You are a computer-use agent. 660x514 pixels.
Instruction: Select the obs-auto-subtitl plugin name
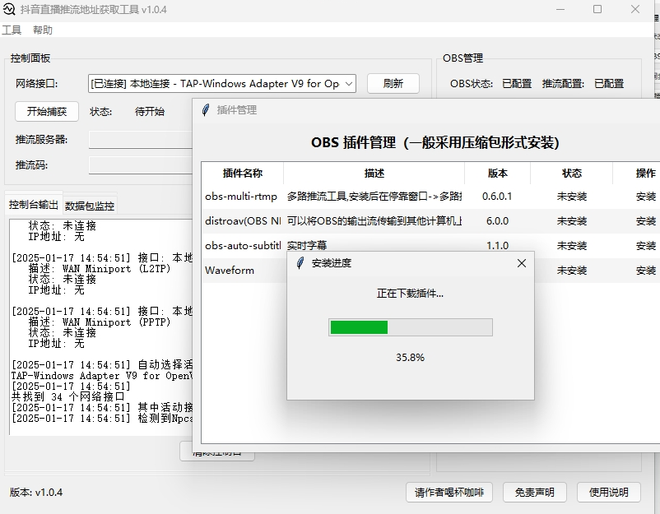tap(243, 246)
